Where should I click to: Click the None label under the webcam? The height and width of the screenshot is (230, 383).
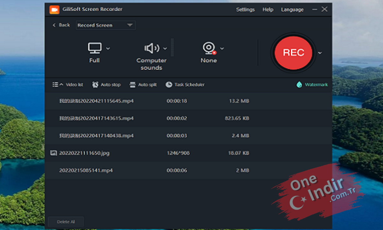[209, 60]
